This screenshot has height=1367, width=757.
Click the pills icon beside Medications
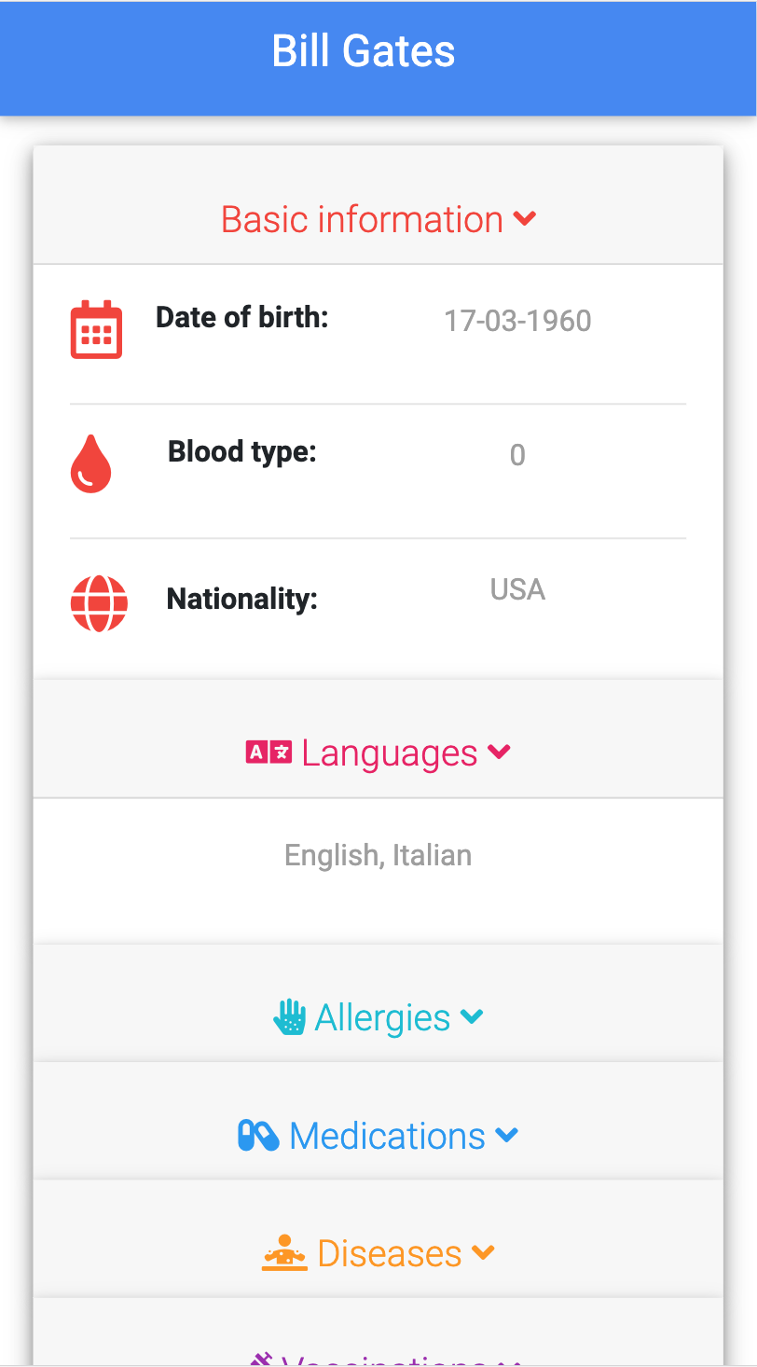tap(258, 1136)
